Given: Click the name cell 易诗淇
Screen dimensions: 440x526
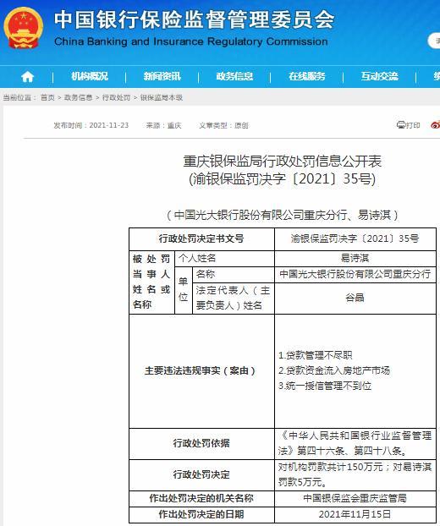Looking at the screenshot, I should coord(355,258).
